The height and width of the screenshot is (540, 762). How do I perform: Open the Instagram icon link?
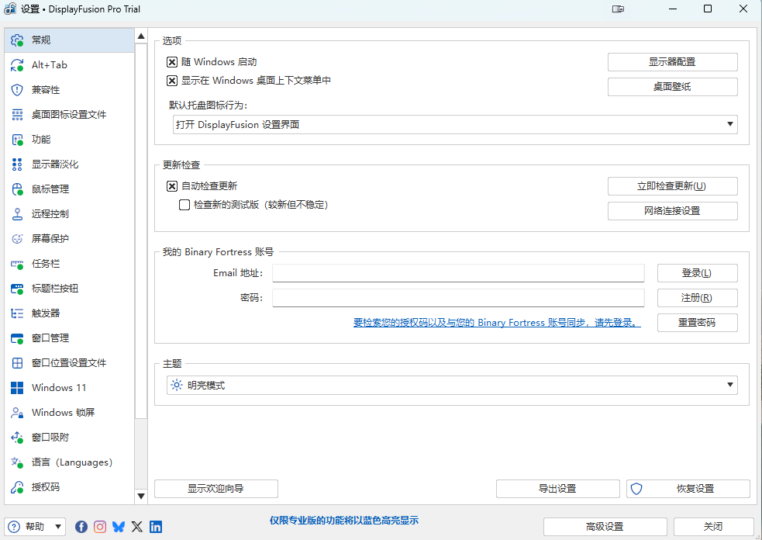[100, 527]
